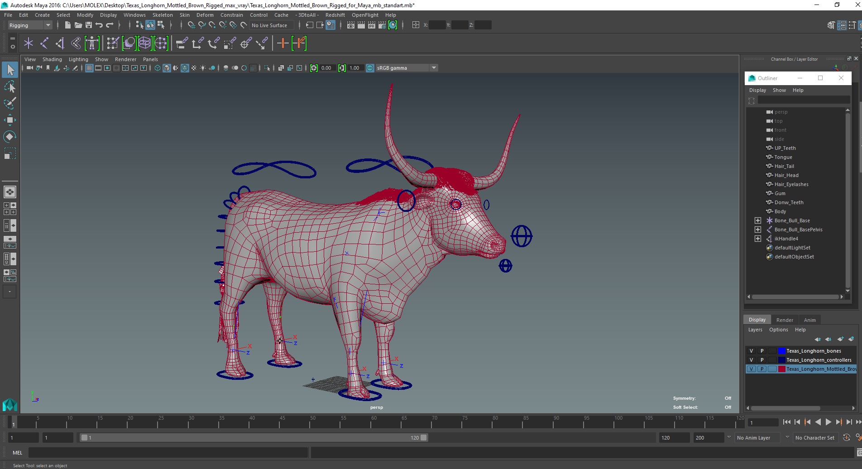Activate the Paint selection tool

tap(10, 103)
